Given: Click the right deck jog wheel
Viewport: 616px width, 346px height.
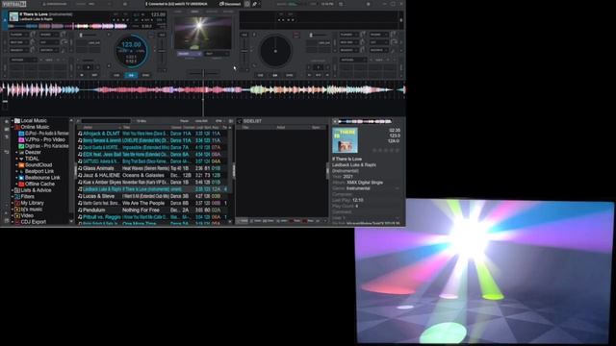Looking at the screenshot, I should 275,51.
